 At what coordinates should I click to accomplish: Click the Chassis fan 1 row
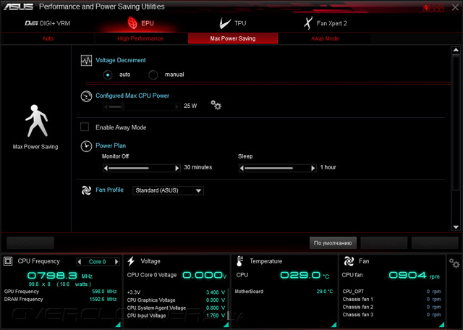391,300
